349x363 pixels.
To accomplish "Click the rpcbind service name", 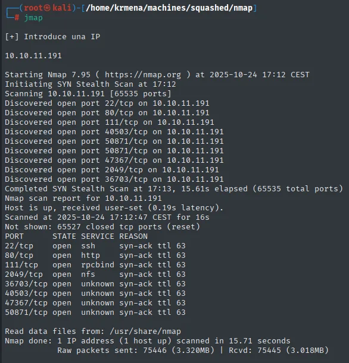I will click(x=98, y=264).
